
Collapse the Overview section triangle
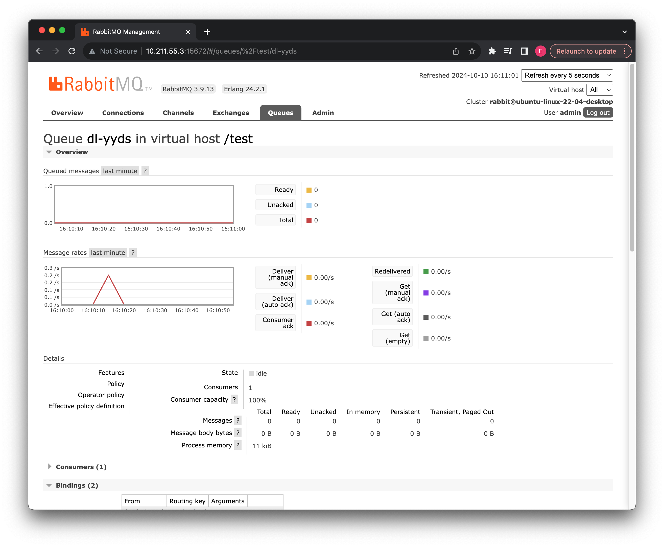(49, 152)
